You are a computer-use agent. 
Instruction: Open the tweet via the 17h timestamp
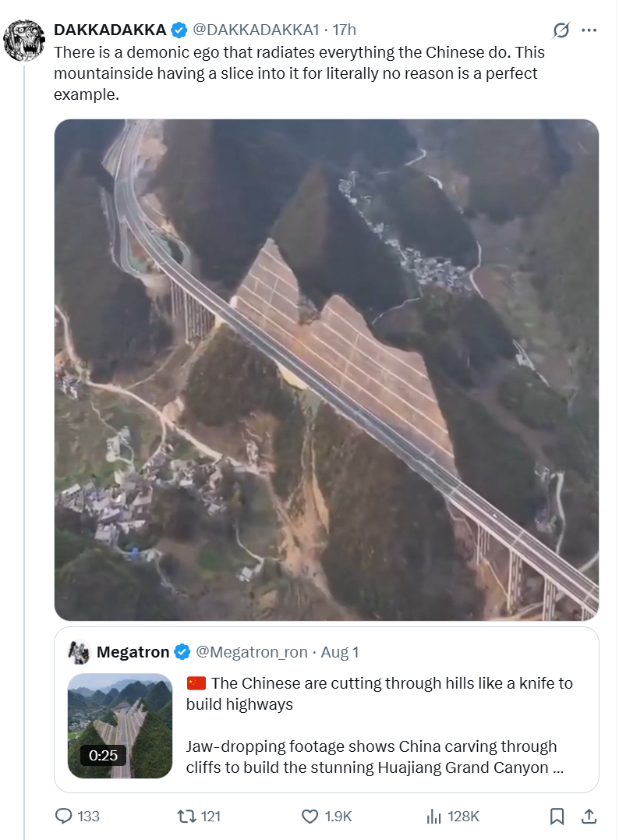point(344,30)
